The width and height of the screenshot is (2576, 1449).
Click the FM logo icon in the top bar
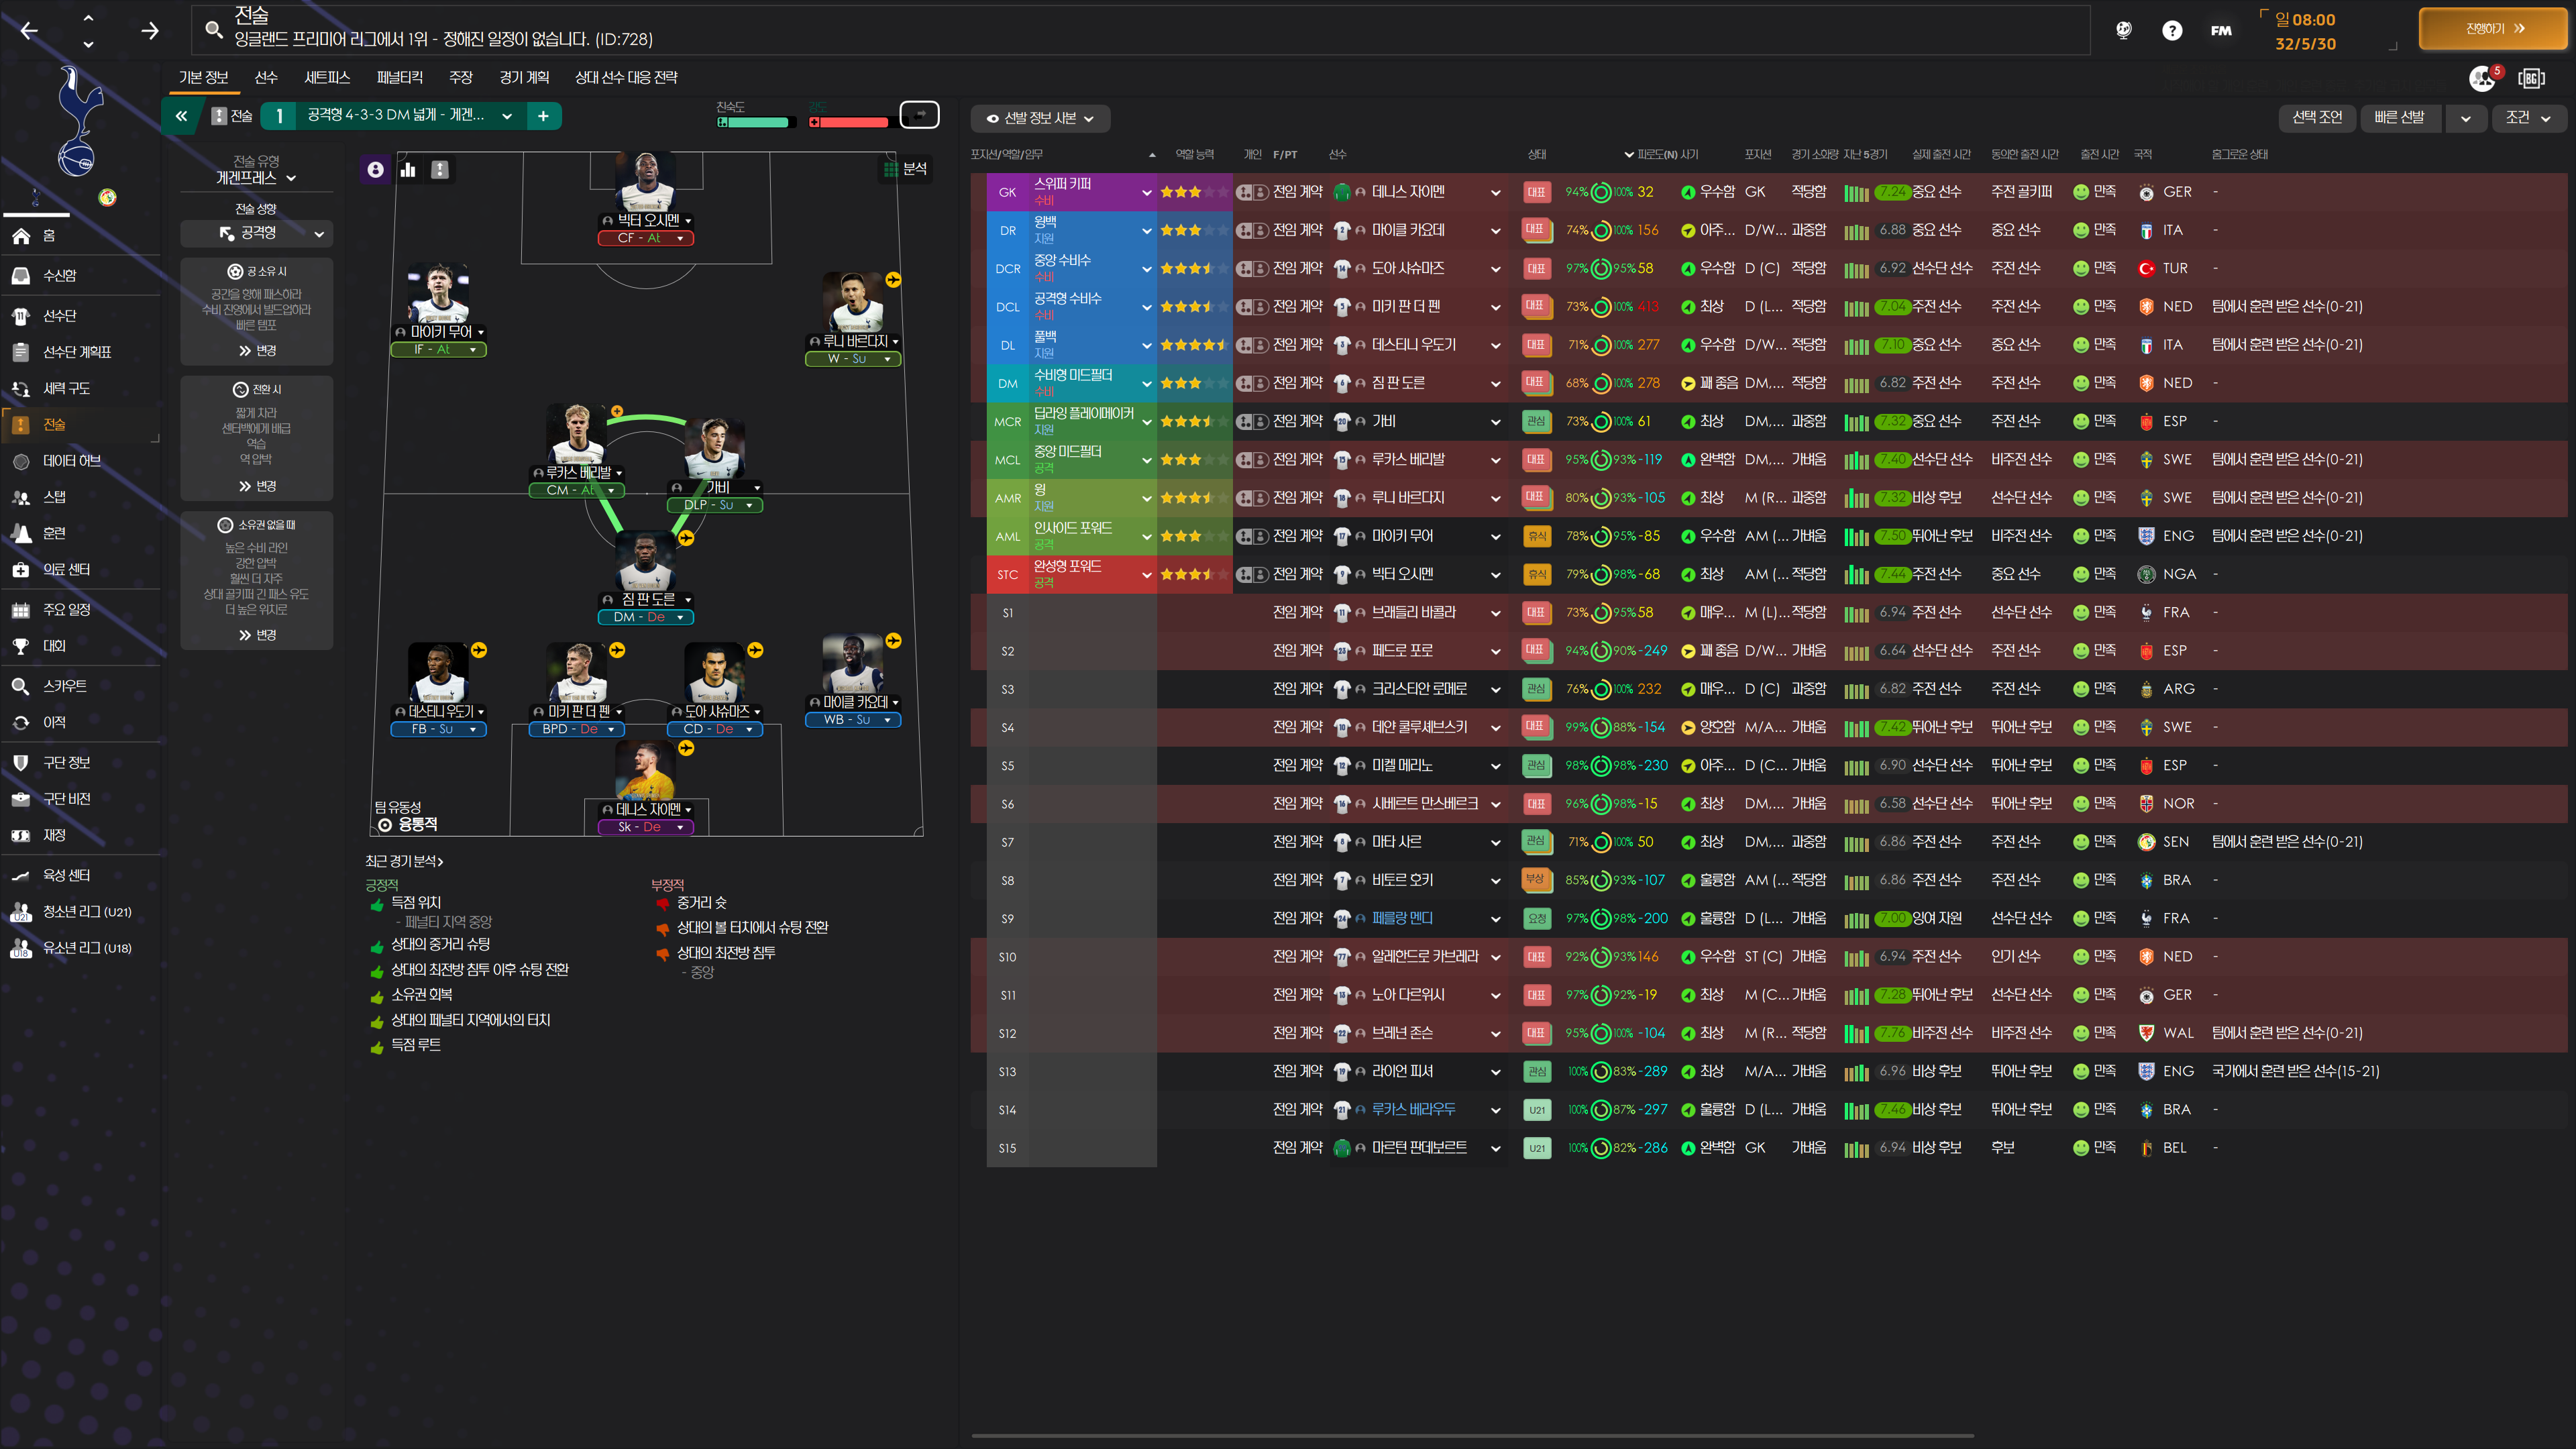(2221, 30)
